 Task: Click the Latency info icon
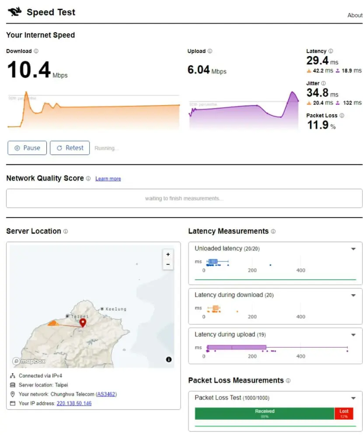(x=331, y=51)
